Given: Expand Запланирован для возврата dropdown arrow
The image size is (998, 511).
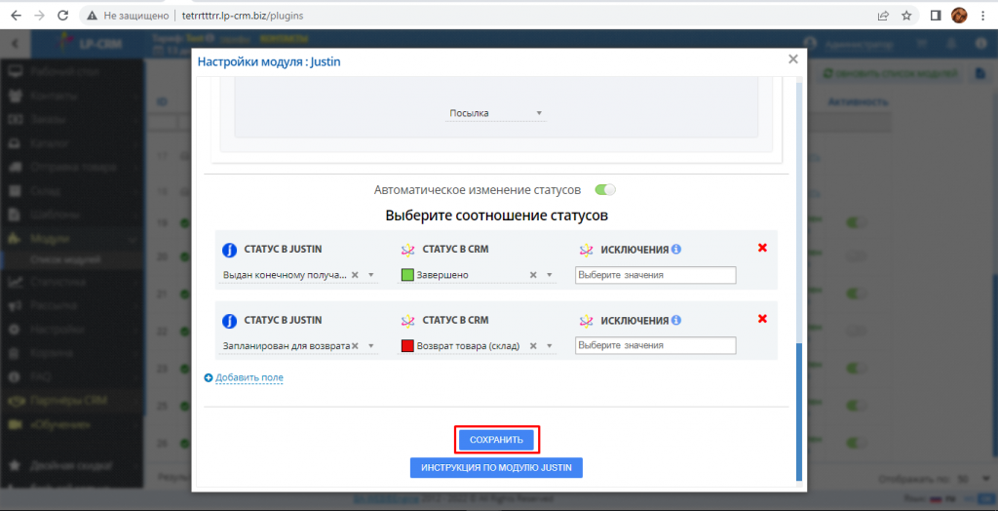Looking at the screenshot, I should [371, 346].
